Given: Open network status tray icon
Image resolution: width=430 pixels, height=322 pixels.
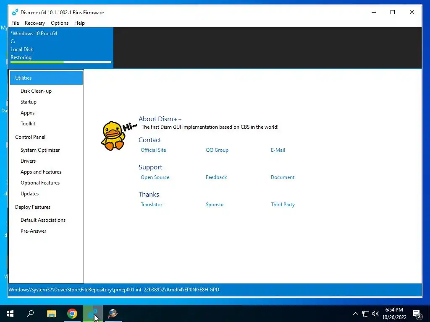Looking at the screenshot, I should (x=366, y=314).
